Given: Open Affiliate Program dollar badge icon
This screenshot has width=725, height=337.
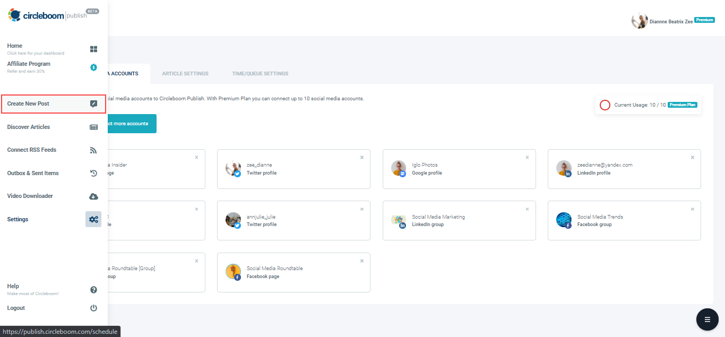Looking at the screenshot, I should tap(93, 67).
